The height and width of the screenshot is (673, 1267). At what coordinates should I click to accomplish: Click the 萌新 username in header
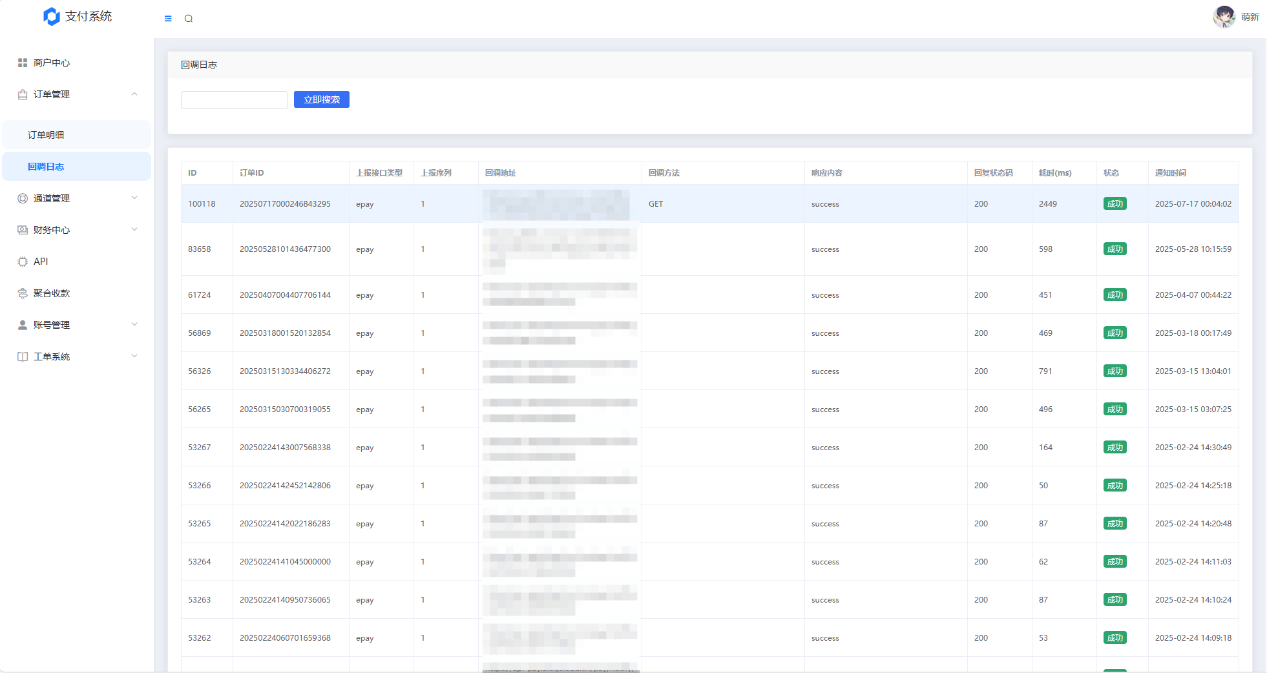pyautogui.click(x=1250, y=17)
